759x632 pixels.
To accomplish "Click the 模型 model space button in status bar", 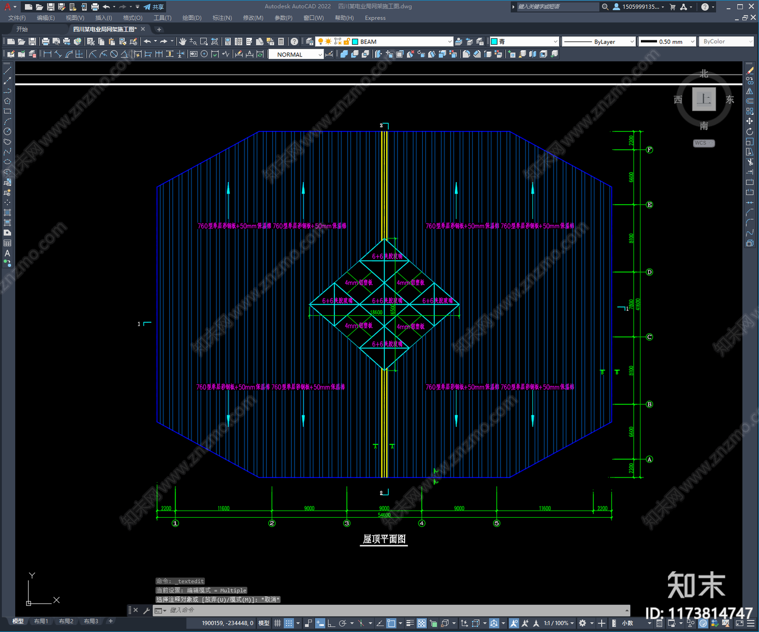I will [264, 623].
